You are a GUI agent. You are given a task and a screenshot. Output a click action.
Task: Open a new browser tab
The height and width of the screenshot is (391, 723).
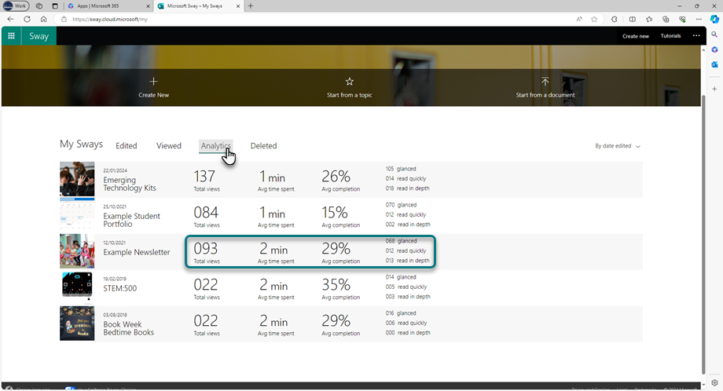click(x=251, y=6)
